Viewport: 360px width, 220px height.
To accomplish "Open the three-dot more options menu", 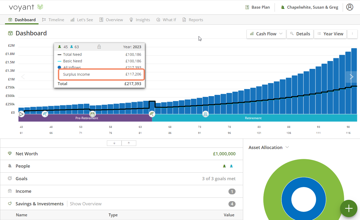I will point(352,34).
